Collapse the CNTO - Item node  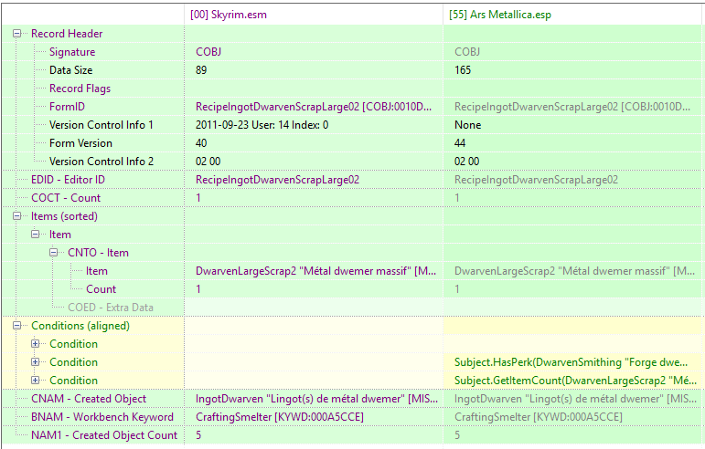54,253
